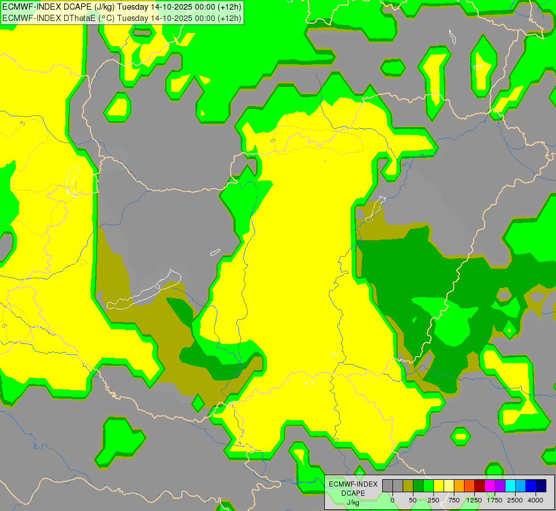Choose the red-orange legend swatch
556x511 pixels.
click(x=470, y=485)
